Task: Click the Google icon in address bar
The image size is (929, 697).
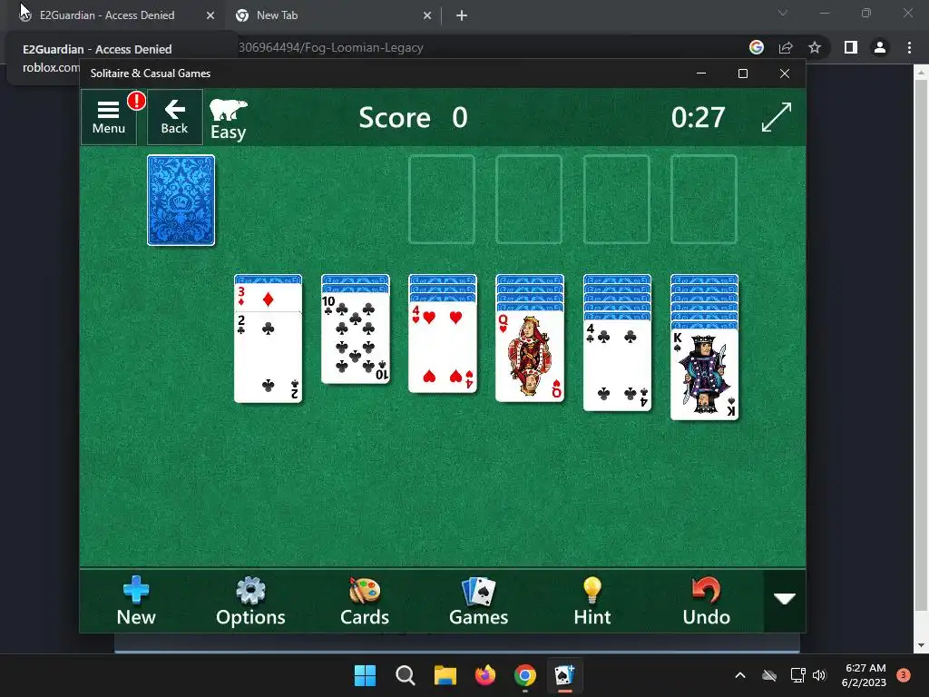Action: (x=757, y=47)
